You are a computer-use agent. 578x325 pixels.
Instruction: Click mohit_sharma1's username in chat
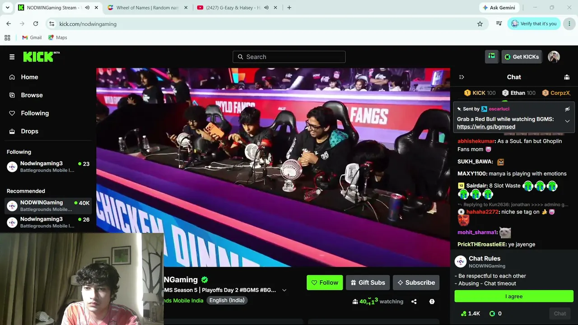point(477,232)
